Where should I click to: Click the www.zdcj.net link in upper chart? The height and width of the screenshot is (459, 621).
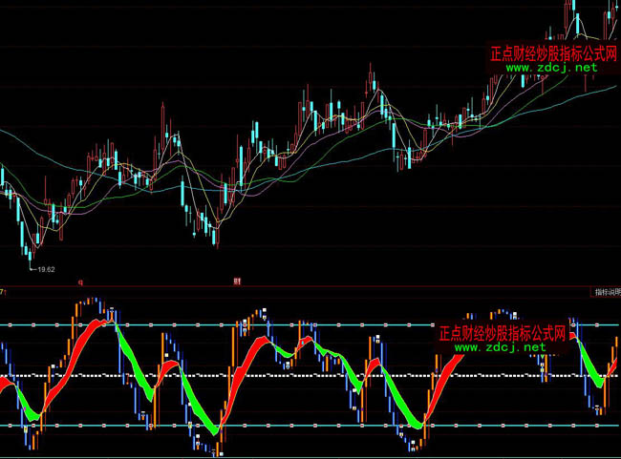(550, 69)
